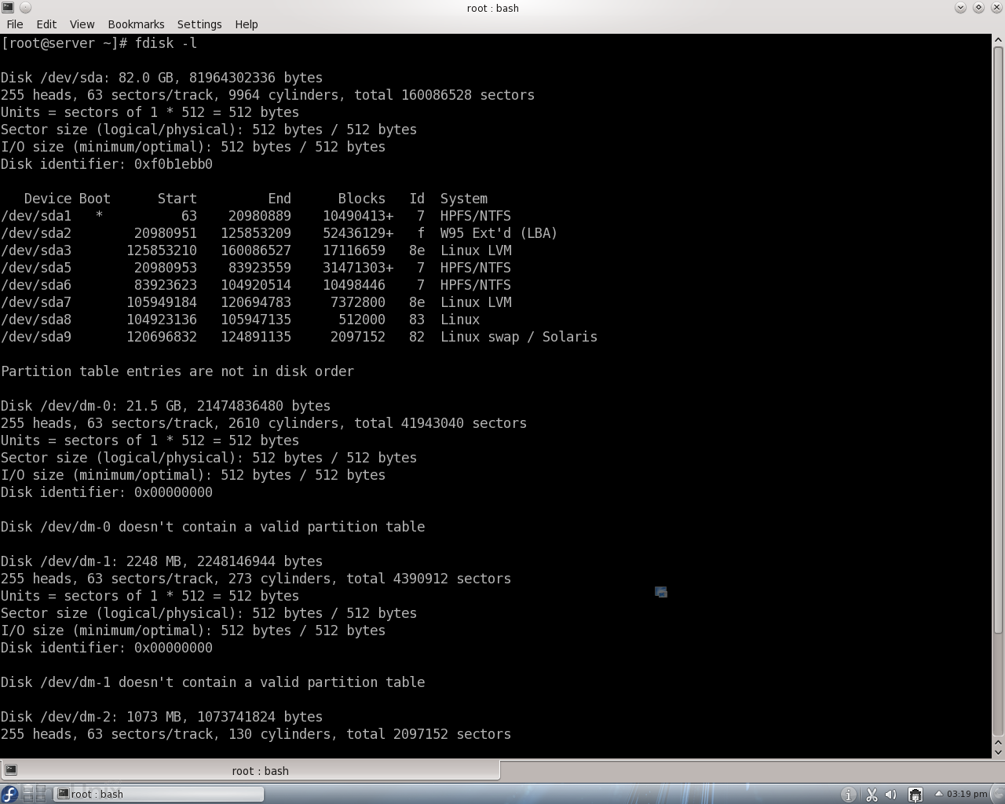Viewport: 1005px width, 804px height.
Task: Open the volume speaker icon
Action: tap(891, 795)
